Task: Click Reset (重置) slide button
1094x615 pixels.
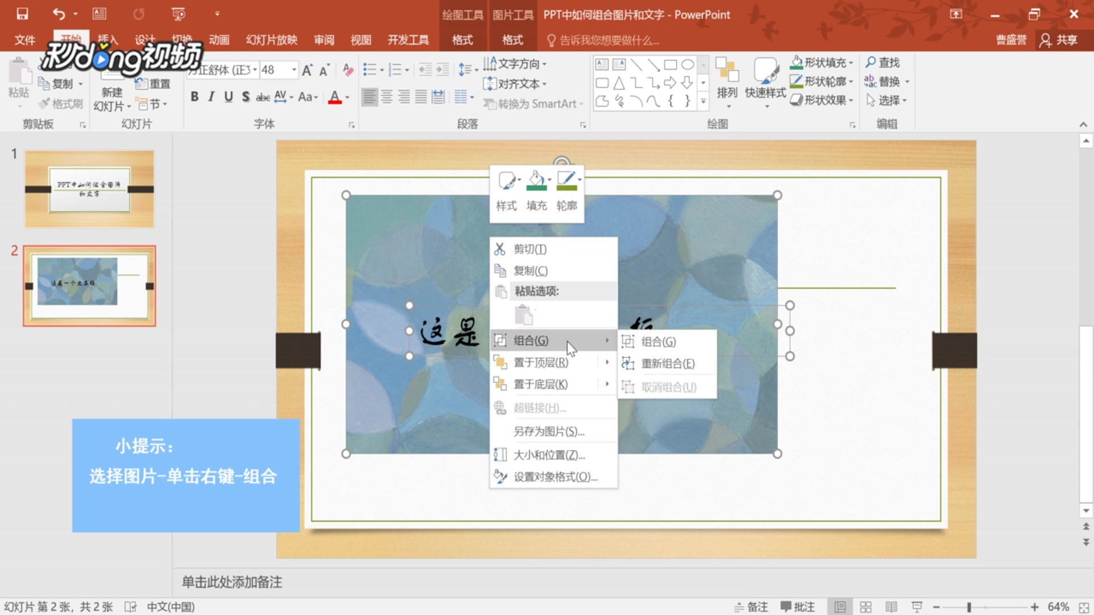Action: point(153,84)
